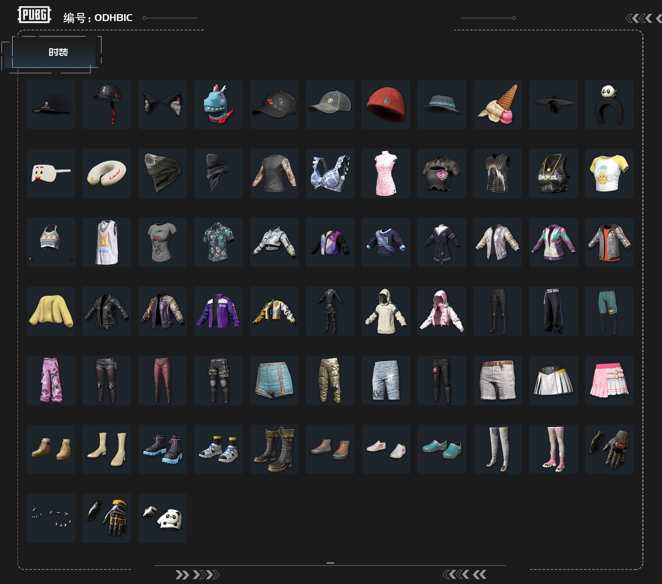
Task: Select the red striped leggings
Action: point(162,380)
